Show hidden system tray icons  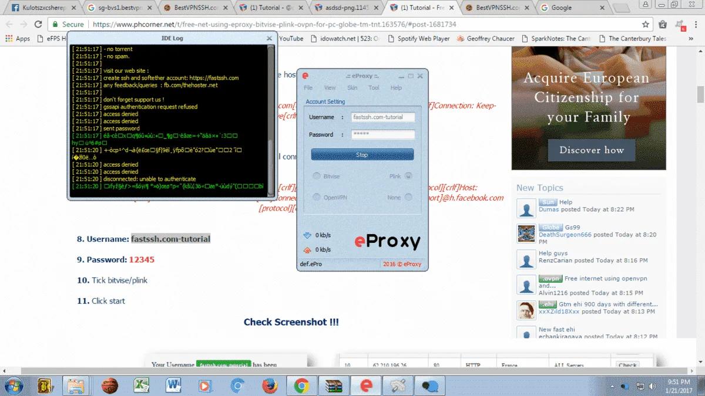tap(612, 386)
